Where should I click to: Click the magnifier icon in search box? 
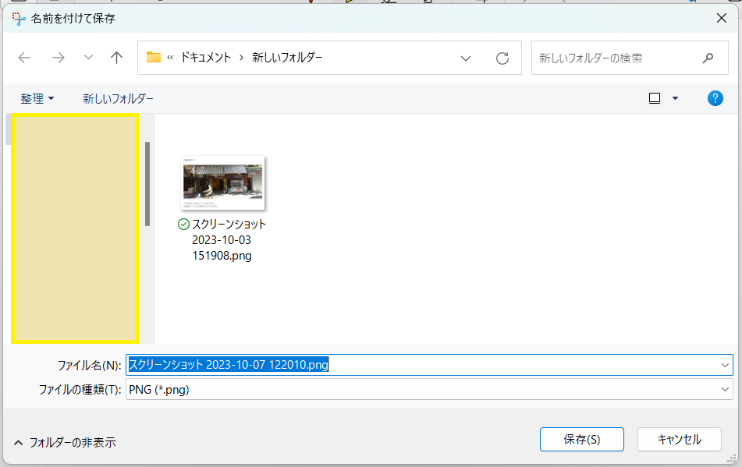(x=708, y=58)
